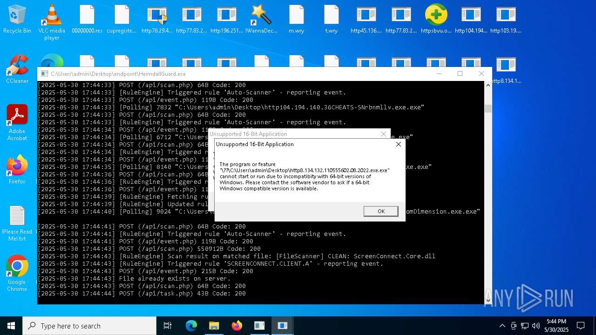596x335 pixels.
Task: Show hidden system tray icons
Action: click(502, 326)
